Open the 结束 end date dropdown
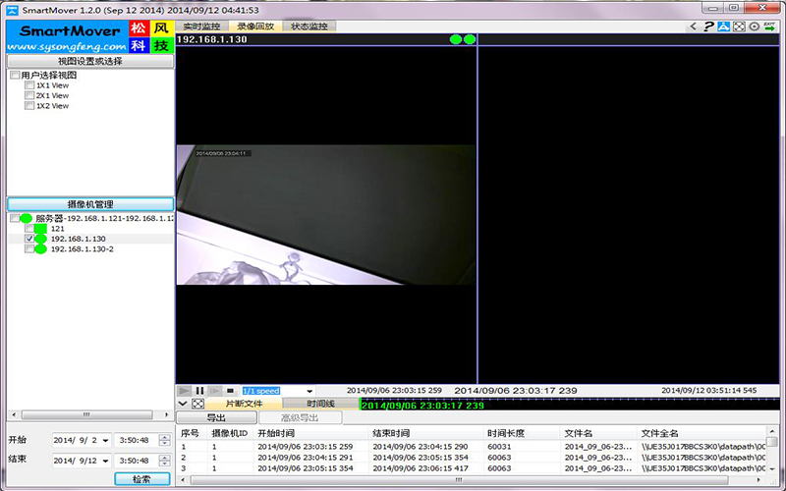This screenshot has height=491, width=786. pyautogui.click(x=105, y=461)
